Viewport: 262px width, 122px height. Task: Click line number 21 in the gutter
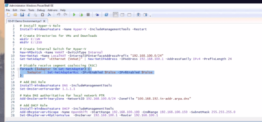click(13, 92)
